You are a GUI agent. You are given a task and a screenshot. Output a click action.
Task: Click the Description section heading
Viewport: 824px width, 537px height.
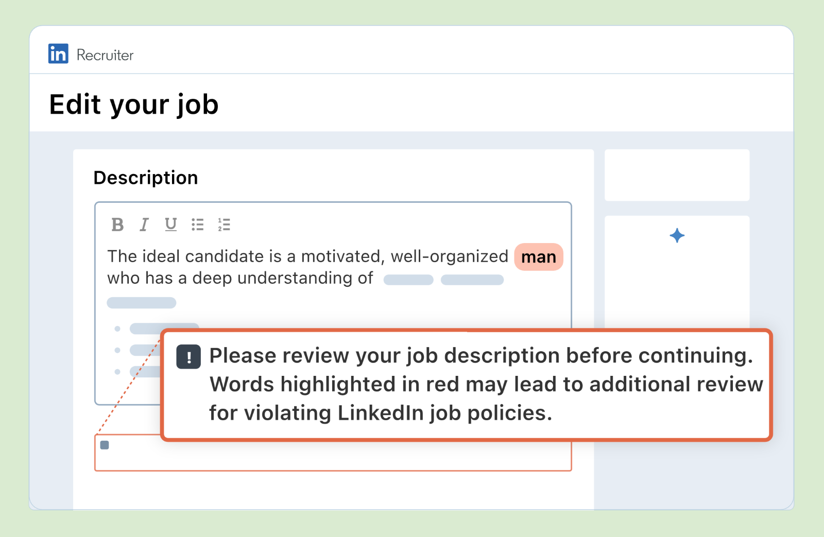[x=146, y=178]
